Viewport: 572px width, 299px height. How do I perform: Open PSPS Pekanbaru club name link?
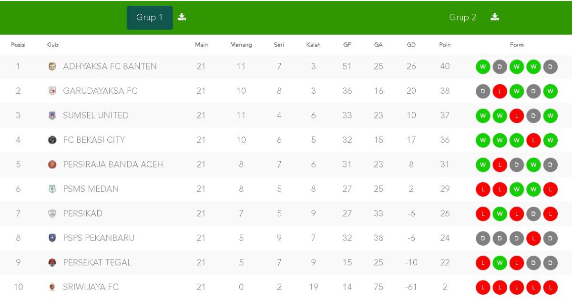tap(99, 238)
